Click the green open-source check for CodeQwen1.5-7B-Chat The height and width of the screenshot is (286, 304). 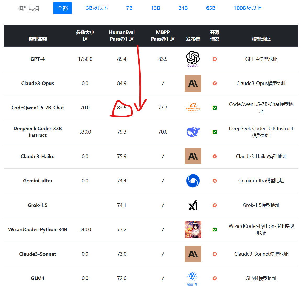(x=215, y=108)
